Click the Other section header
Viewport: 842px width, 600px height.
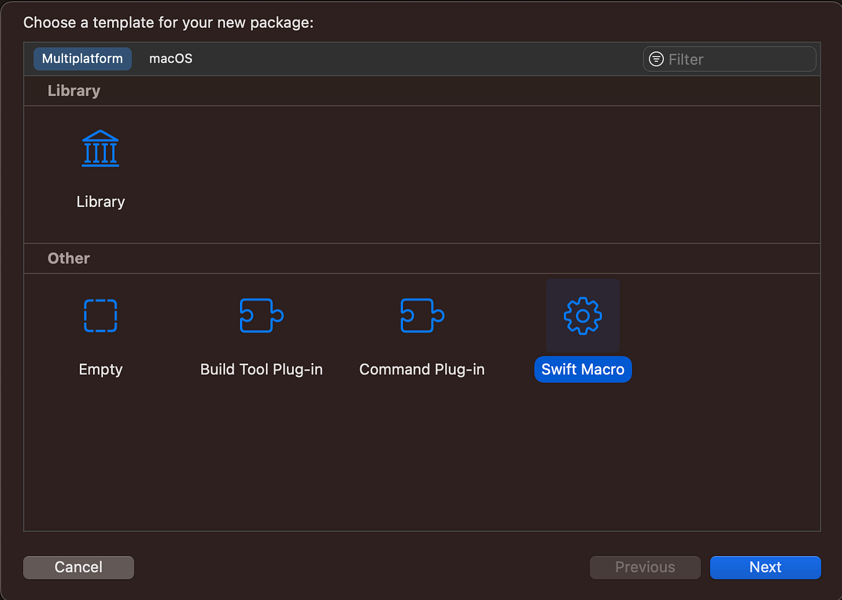(x=68, y=258)
